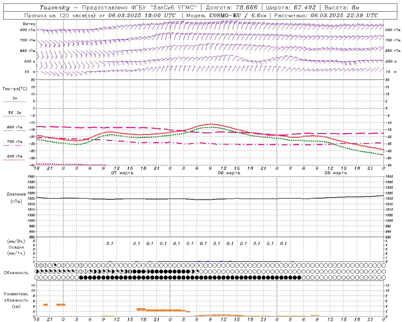This screenshot has height=322, width=402.
Task: Click the Тем-ра(°C) temperature axis title
Action: coord(15,89)
